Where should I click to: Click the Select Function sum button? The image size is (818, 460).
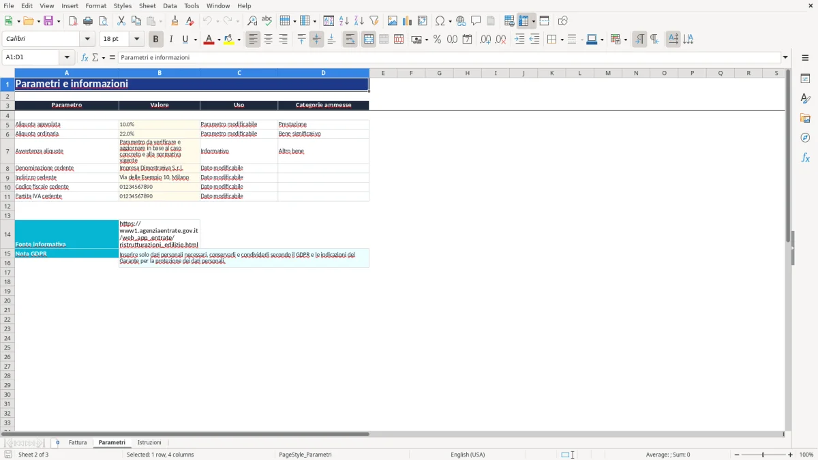[x=95, y=57]
